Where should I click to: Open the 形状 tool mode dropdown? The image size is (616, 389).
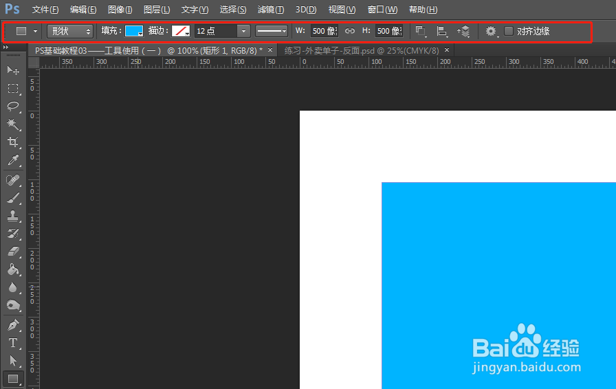coord(70,31)
